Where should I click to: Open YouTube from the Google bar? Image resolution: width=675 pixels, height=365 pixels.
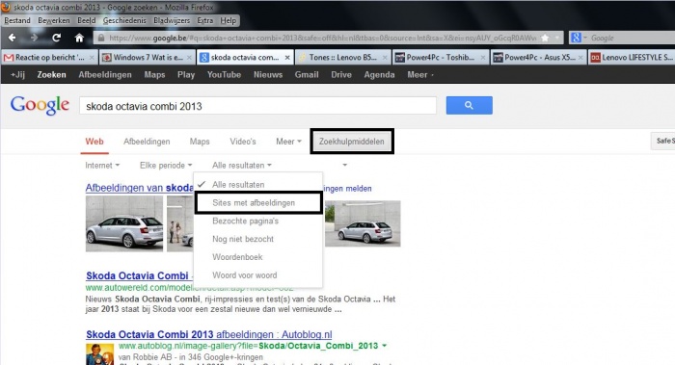point(224,75)
